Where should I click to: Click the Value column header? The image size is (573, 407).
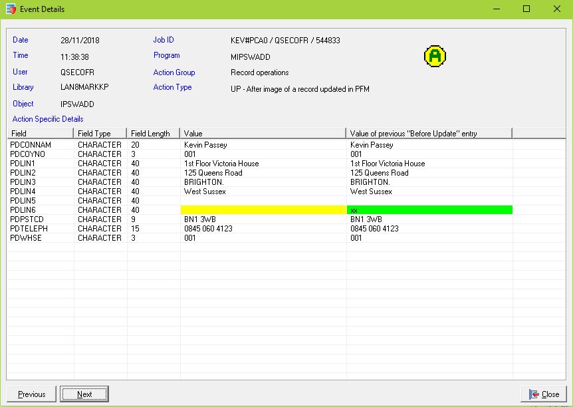click(x=263, y=134)
